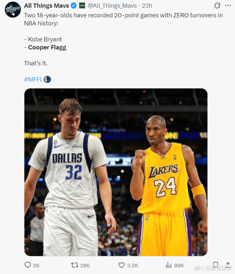Click the blue verified checkmark badge
This screenshot has height=274, width=235.
click(x=74, y=6)
